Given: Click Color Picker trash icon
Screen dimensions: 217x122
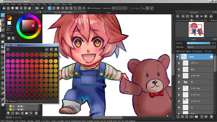Looking at the screenshot, I should (x=56, y=49).
